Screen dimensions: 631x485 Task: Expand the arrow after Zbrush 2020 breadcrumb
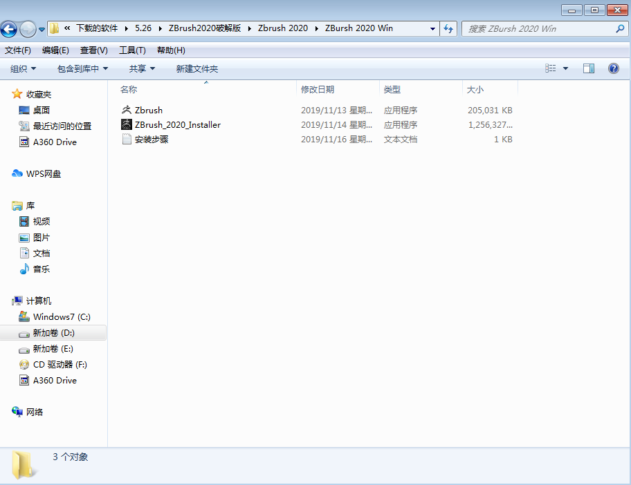(316, 28)
